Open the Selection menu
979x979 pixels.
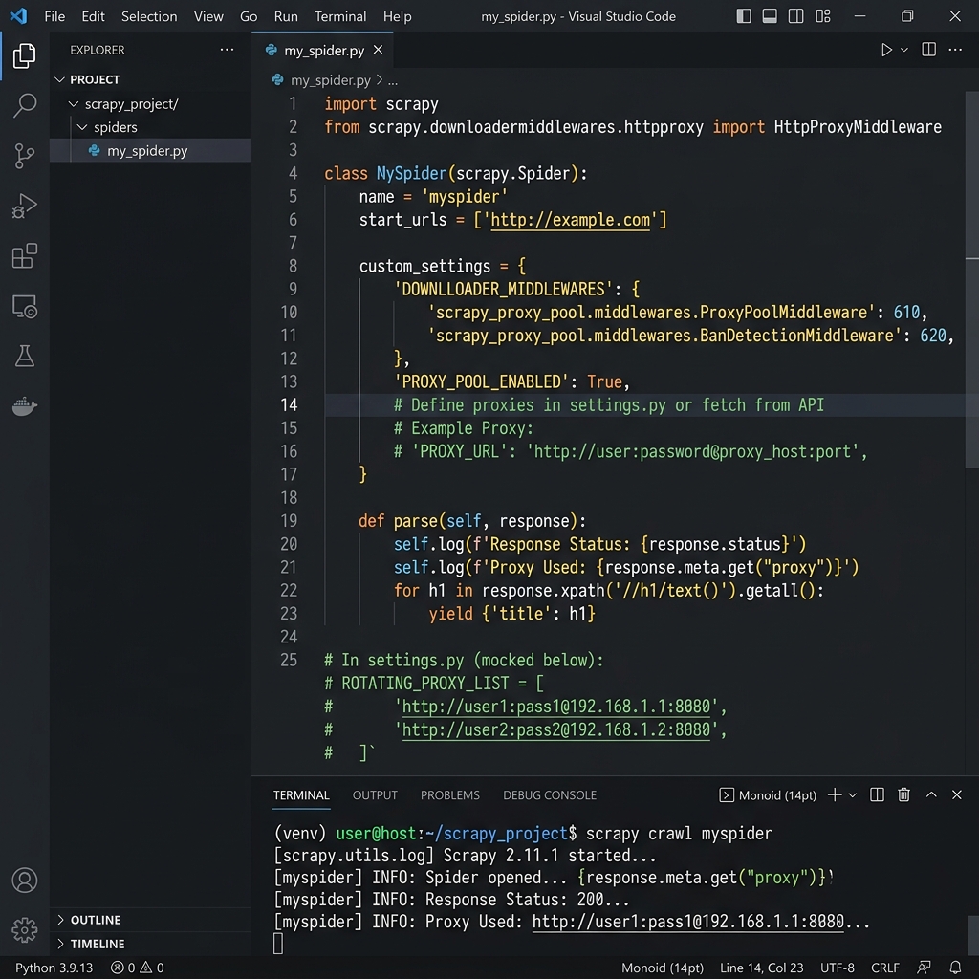pos(149,16)
